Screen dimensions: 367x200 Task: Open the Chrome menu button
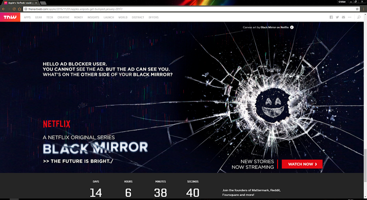pyautogui.click(x=364, y=9)
